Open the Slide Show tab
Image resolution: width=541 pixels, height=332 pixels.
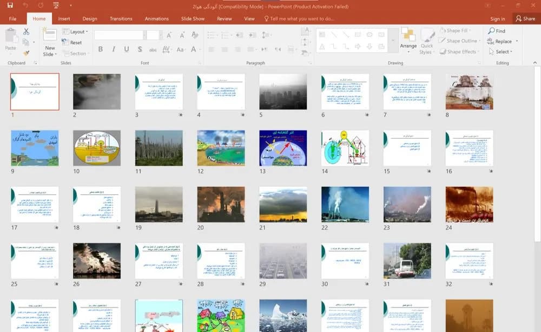point(193,18)
